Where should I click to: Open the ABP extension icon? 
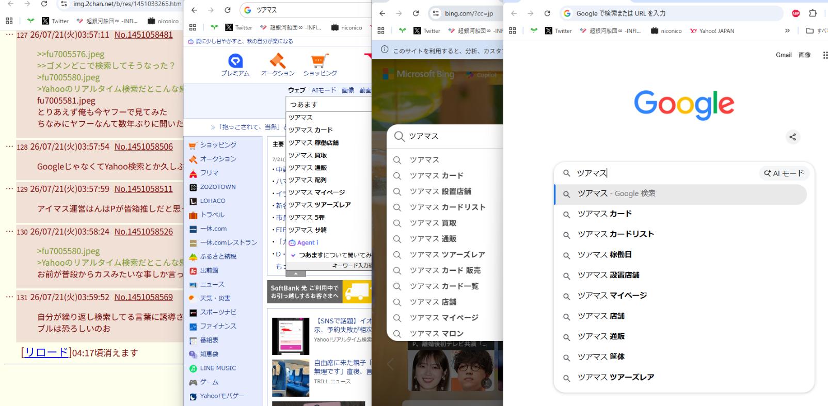pos(796,13)
